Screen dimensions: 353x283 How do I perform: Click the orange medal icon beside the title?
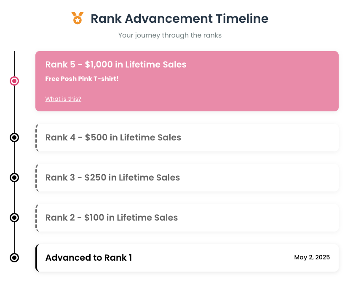tap(77, 18)
